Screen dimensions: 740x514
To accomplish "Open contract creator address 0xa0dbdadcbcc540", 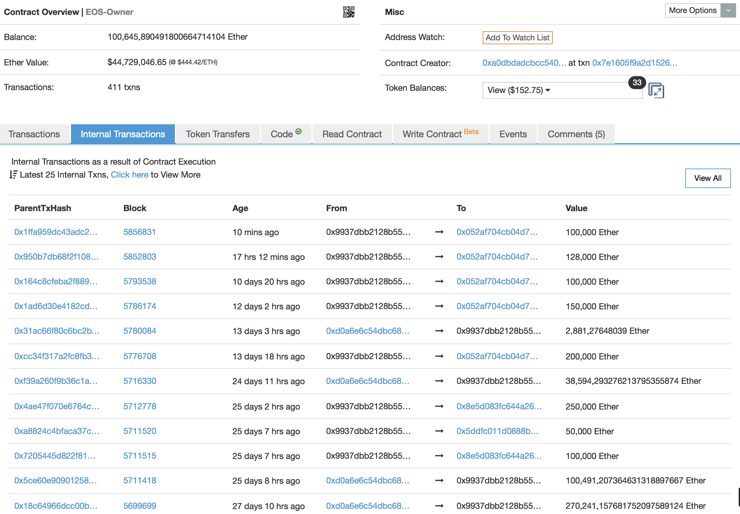I will (x=524, y=63).
